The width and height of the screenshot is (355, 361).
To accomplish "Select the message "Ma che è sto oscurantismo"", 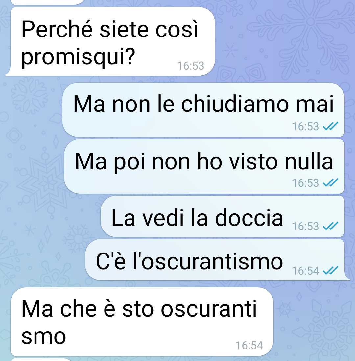I will pos(142,322).
